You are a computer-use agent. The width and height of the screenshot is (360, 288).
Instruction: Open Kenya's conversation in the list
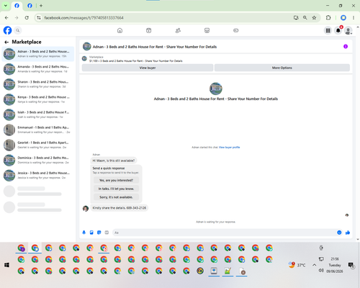coord(38,99)
